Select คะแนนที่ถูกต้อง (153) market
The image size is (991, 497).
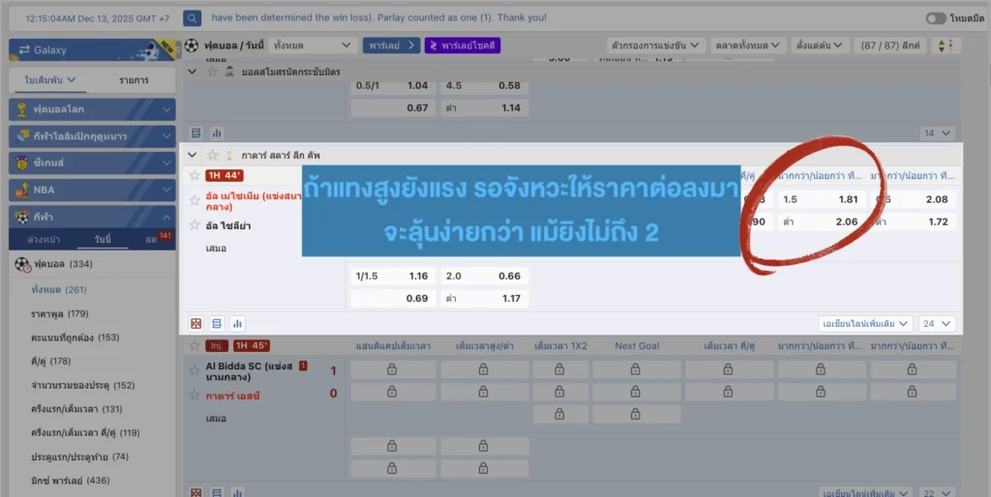pyautogui.click(x=75, y=337)
